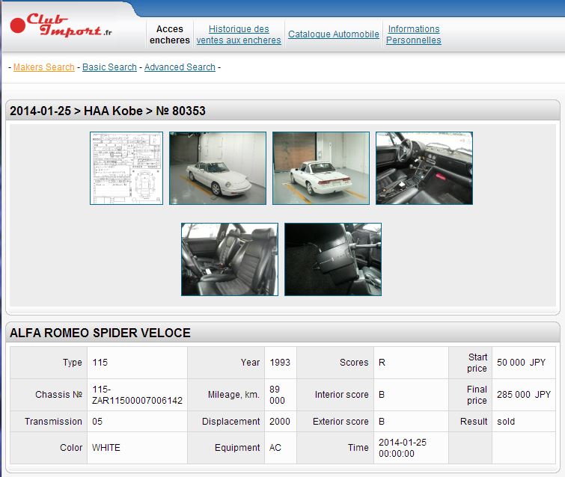Click the Advanced Search link
This screenshot has height=477, width=565.
[x=180, y=67]
